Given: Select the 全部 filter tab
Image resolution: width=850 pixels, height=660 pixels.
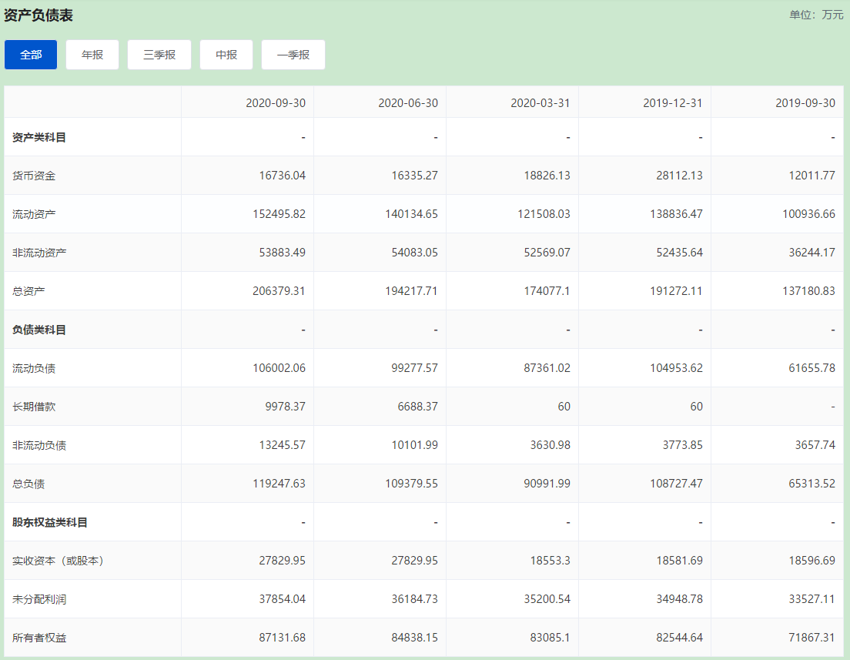Looking at the screenshot, I should (x=31, y=55).
